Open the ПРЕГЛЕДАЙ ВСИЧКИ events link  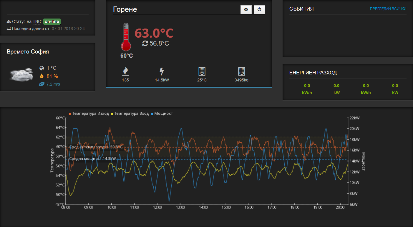(x=388, y=9)
